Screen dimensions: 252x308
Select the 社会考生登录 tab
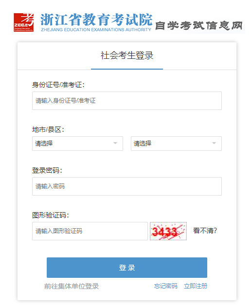127,55
